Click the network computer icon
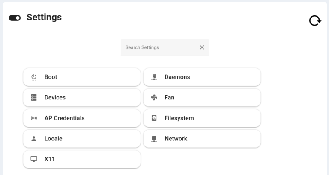329x175 pixels. coord(154,139)
